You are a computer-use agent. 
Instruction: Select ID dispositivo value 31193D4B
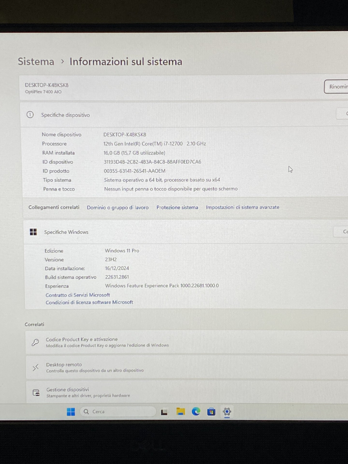pos(153,162)
